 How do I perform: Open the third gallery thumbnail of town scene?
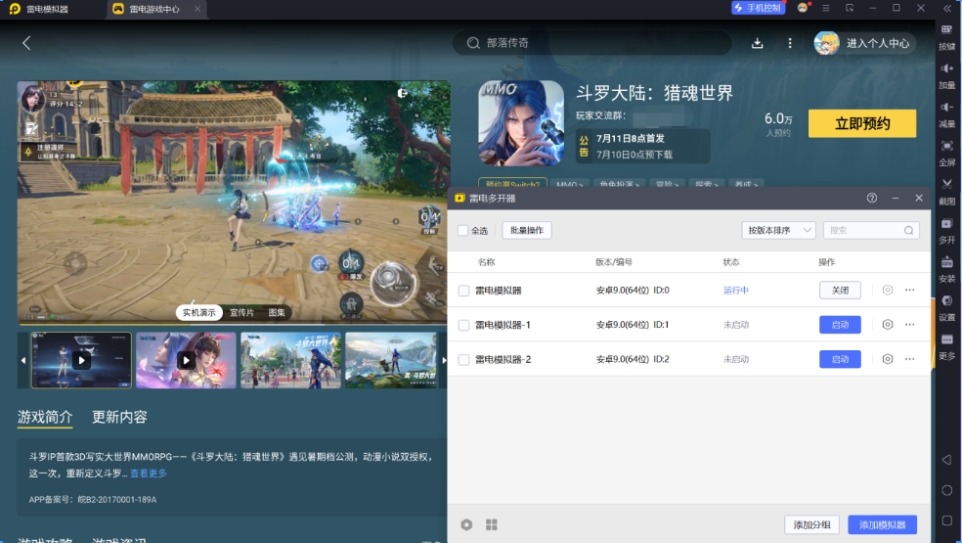tap(290, 360)
